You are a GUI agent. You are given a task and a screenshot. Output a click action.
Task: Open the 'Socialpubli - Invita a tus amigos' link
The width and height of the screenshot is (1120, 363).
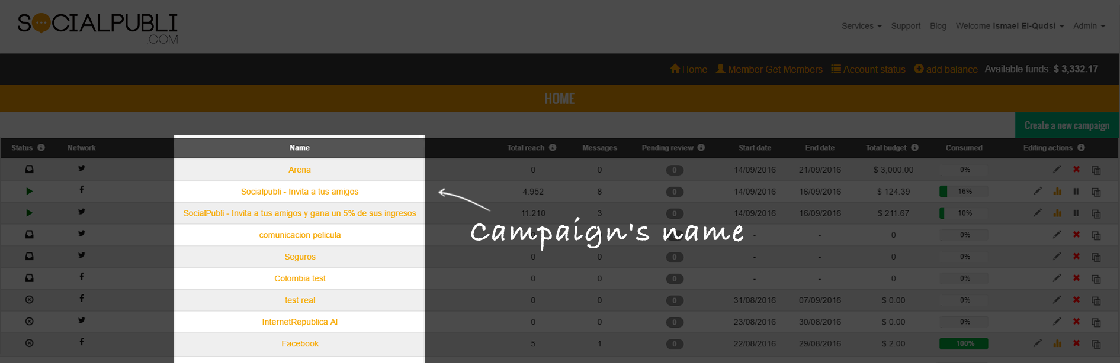(300, 192)
